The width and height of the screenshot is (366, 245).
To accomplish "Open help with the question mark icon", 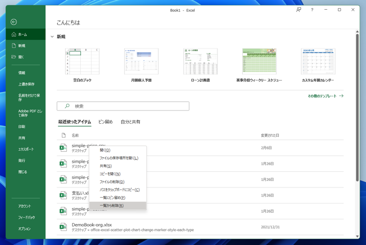I will click(x=312, y=10).
